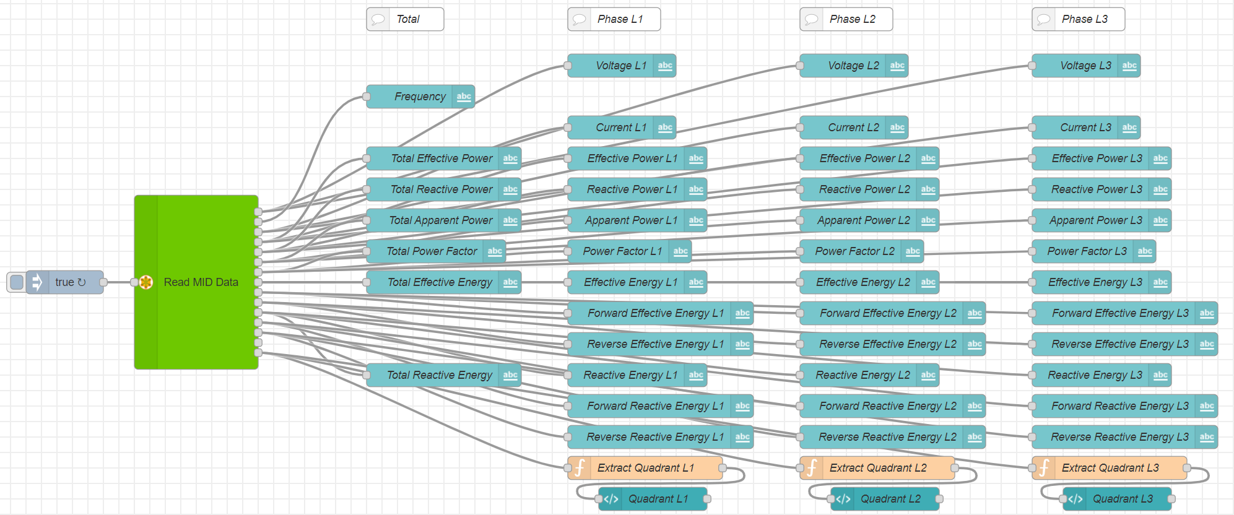
Task: Click abc icon on Total Reactive Power
Action: [510, 189]
